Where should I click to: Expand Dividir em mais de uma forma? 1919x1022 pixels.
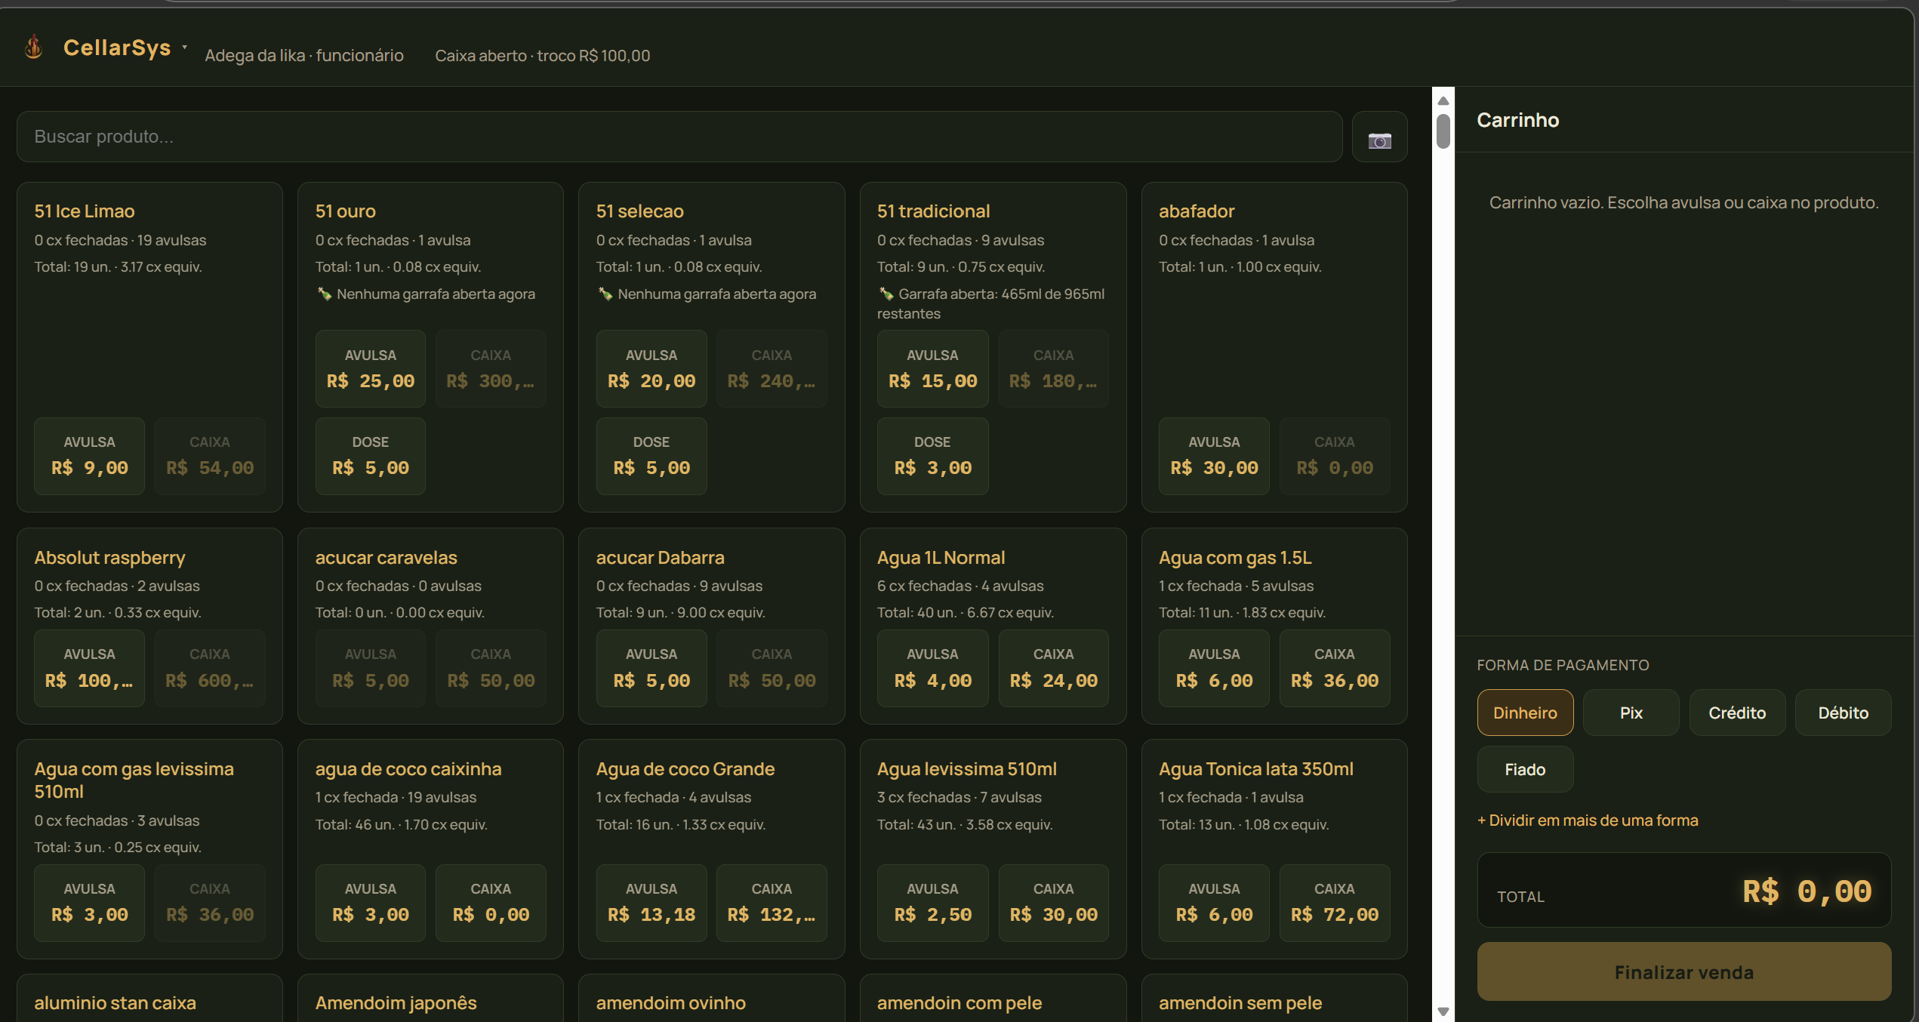point(1588,820)
